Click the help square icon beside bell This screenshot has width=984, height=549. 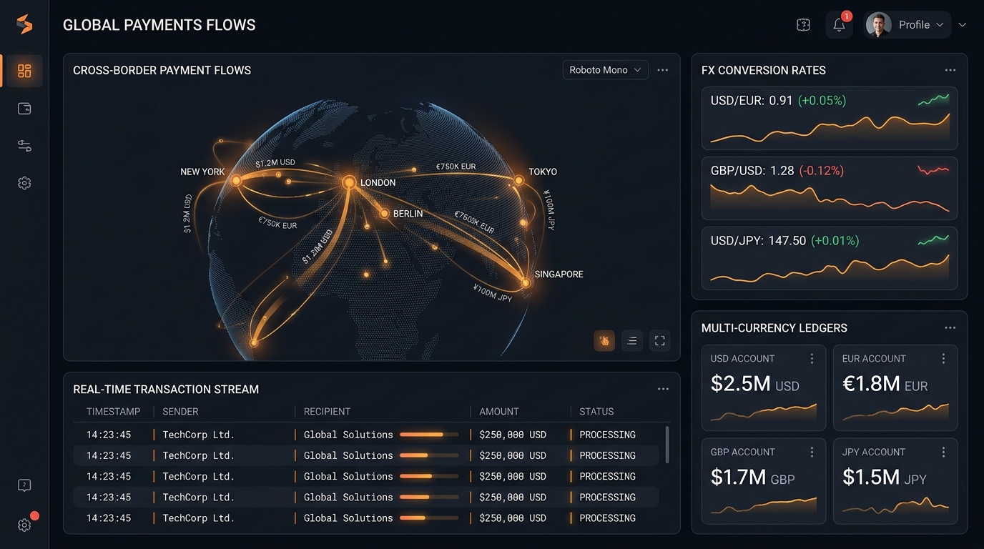(x=803, y=25)
